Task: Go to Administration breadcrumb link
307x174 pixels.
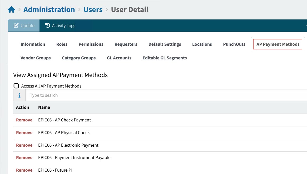Action: click(x=49, y=10)
